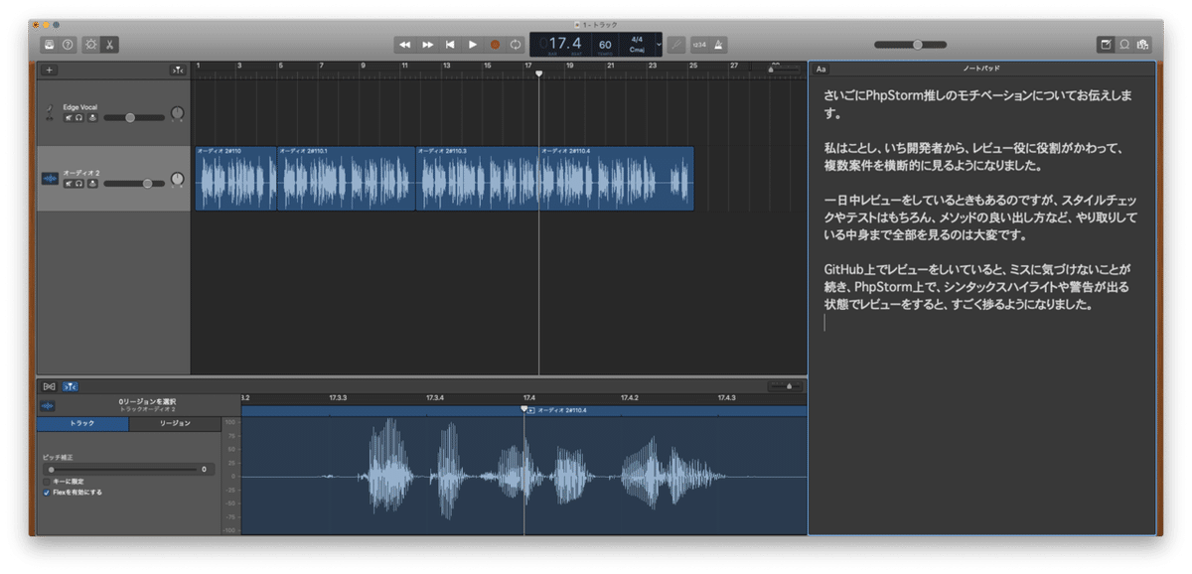Open the Library panel icon
Image resolution: width=1192 pixels, height=574 pixels.
click(49, 45)
